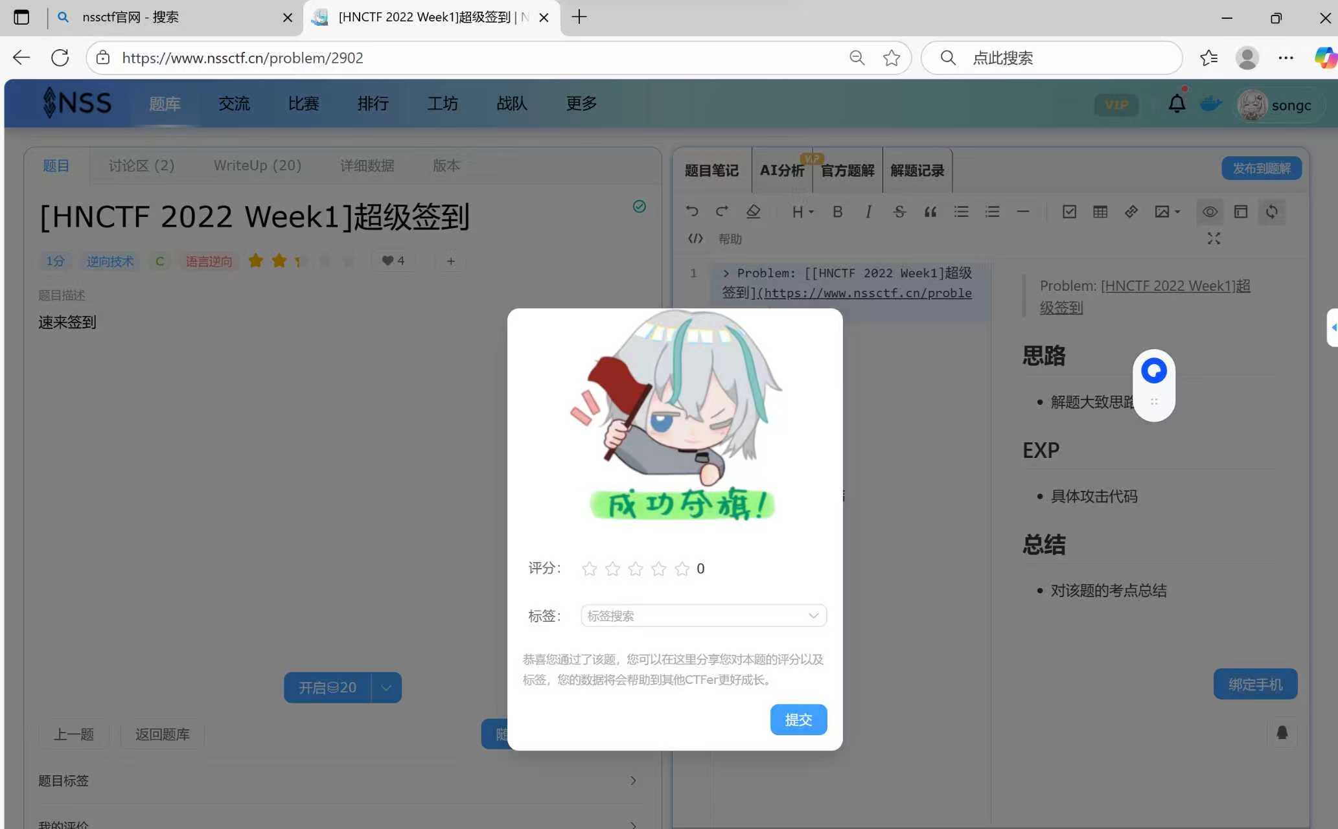Toggle fullscreen mode in the editor

[x=1214, y=239]
